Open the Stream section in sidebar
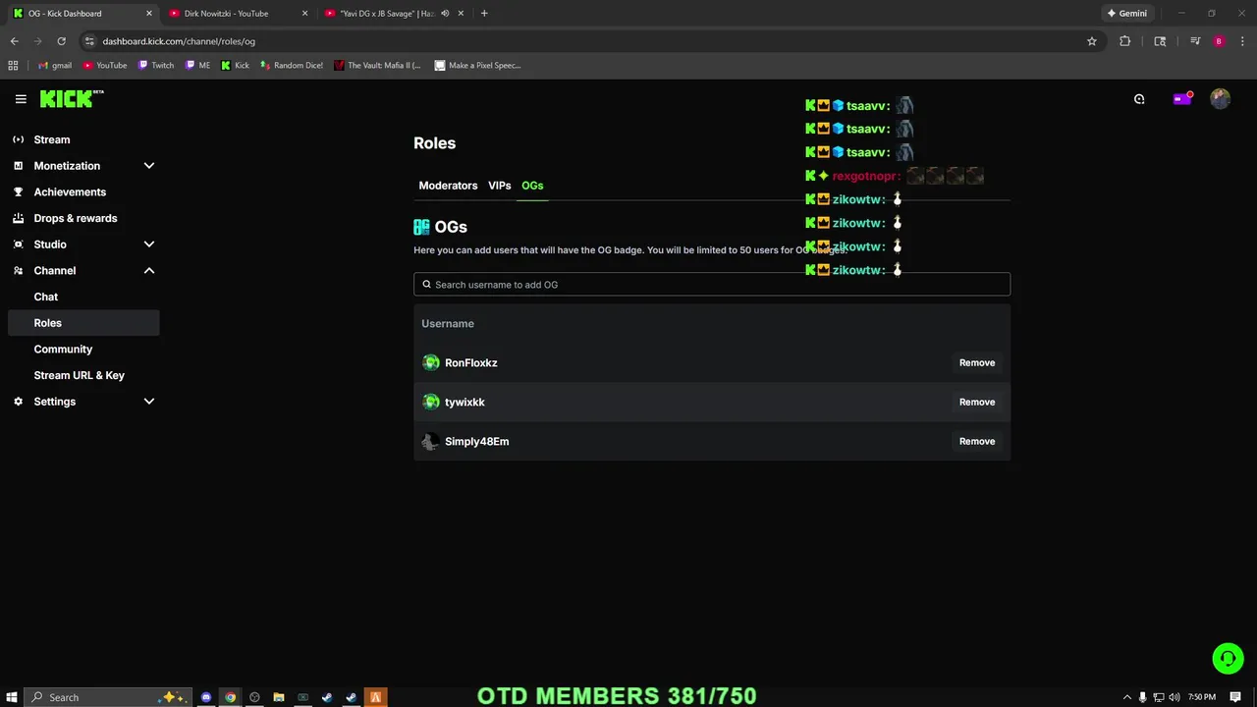The width and height of the screenshot is (1257, 707). [52, 139]
